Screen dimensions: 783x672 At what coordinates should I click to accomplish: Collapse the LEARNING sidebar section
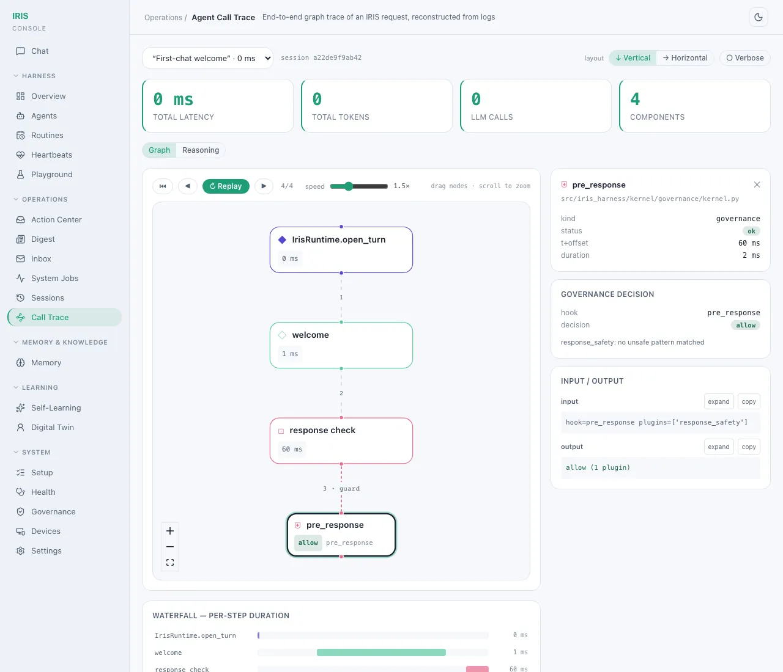tap(35, 388)
